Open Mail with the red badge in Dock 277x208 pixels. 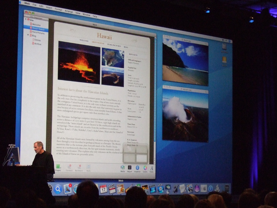[x=68, y=189]
